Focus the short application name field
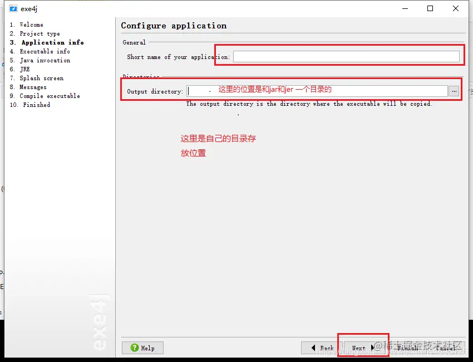The height and width of the screenshot is (362, 473). click(346, 56)
